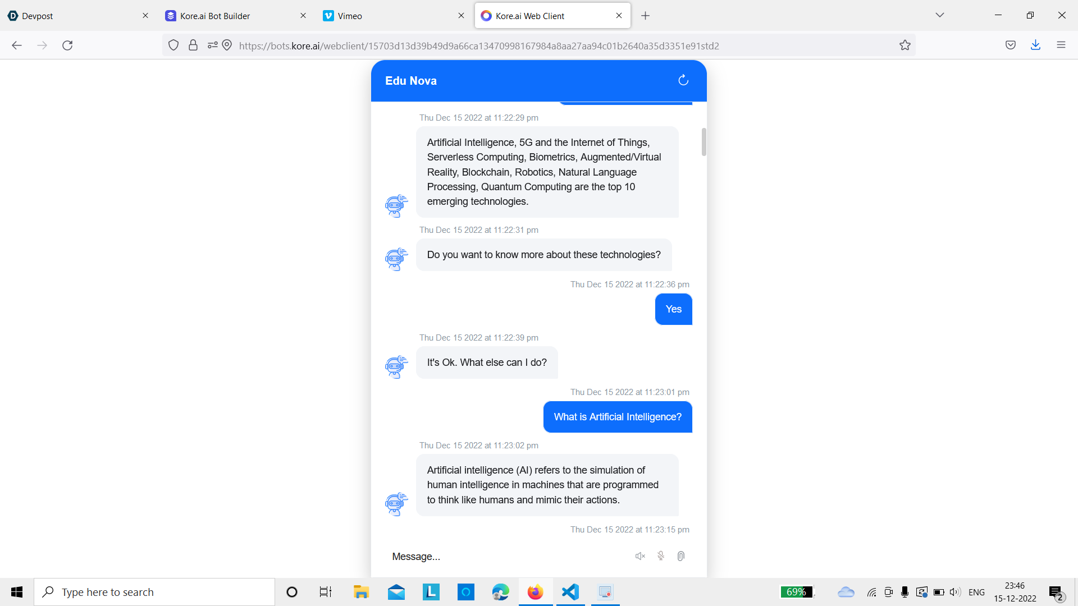Viewport: 1078px width, 606px height.
Task: Open a new browser tab
Action: [645, 16]
